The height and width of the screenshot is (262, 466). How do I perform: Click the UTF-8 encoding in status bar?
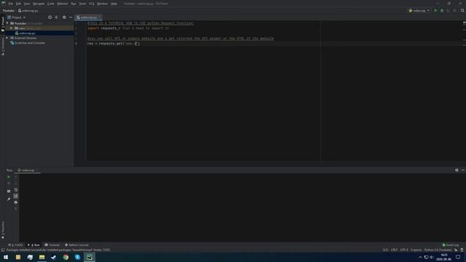(x=404, y=250)
